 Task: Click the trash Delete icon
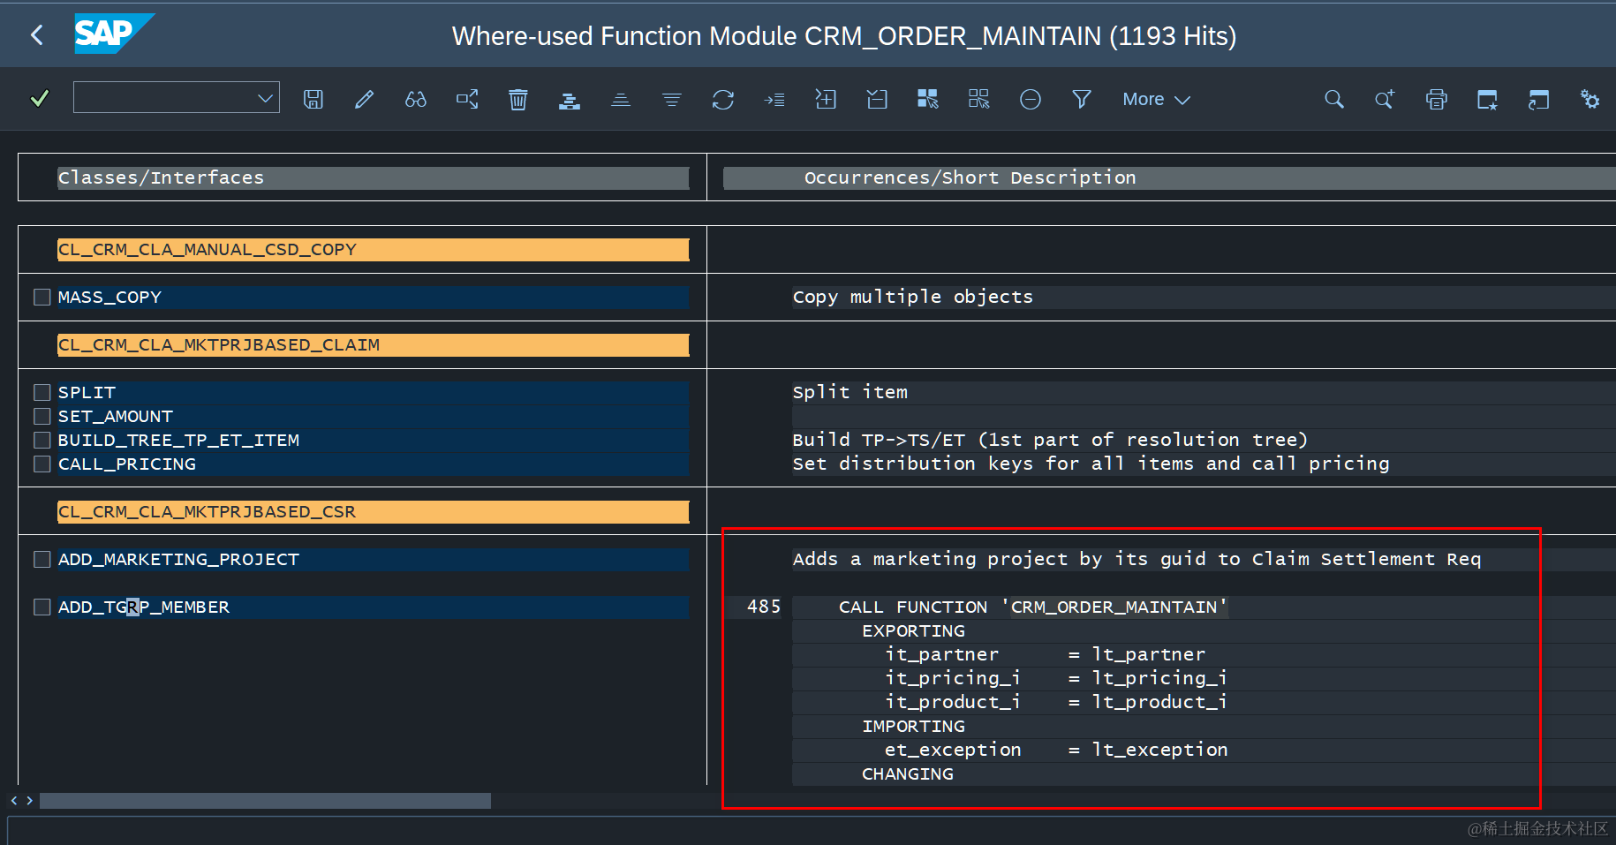(518, 99)
